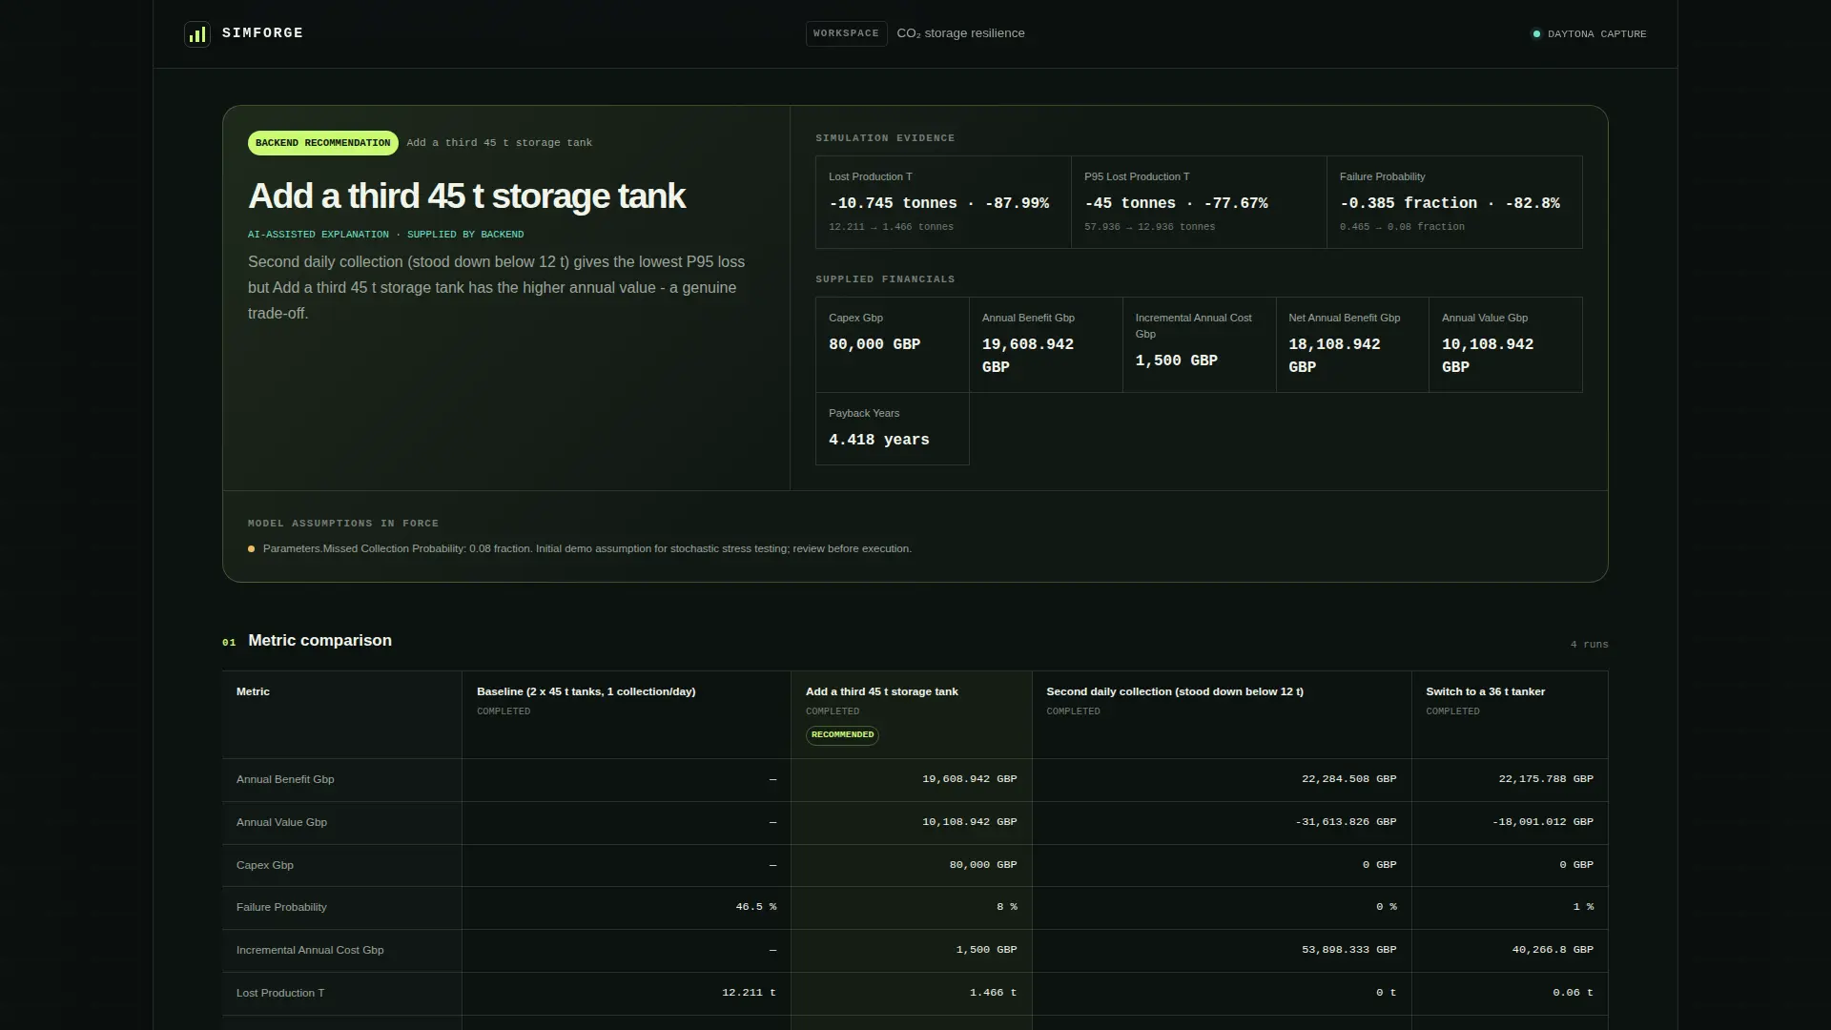Click the '19,608.942 GBP' Annual Benefit card value

1028,356
